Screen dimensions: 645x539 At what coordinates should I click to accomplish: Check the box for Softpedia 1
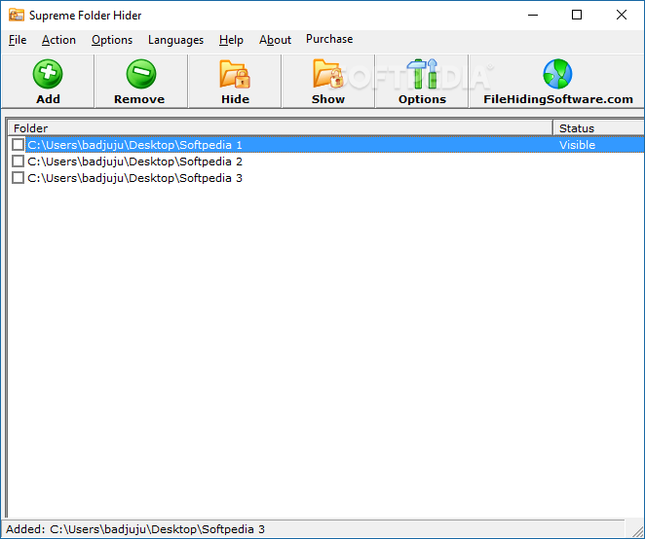18,145
